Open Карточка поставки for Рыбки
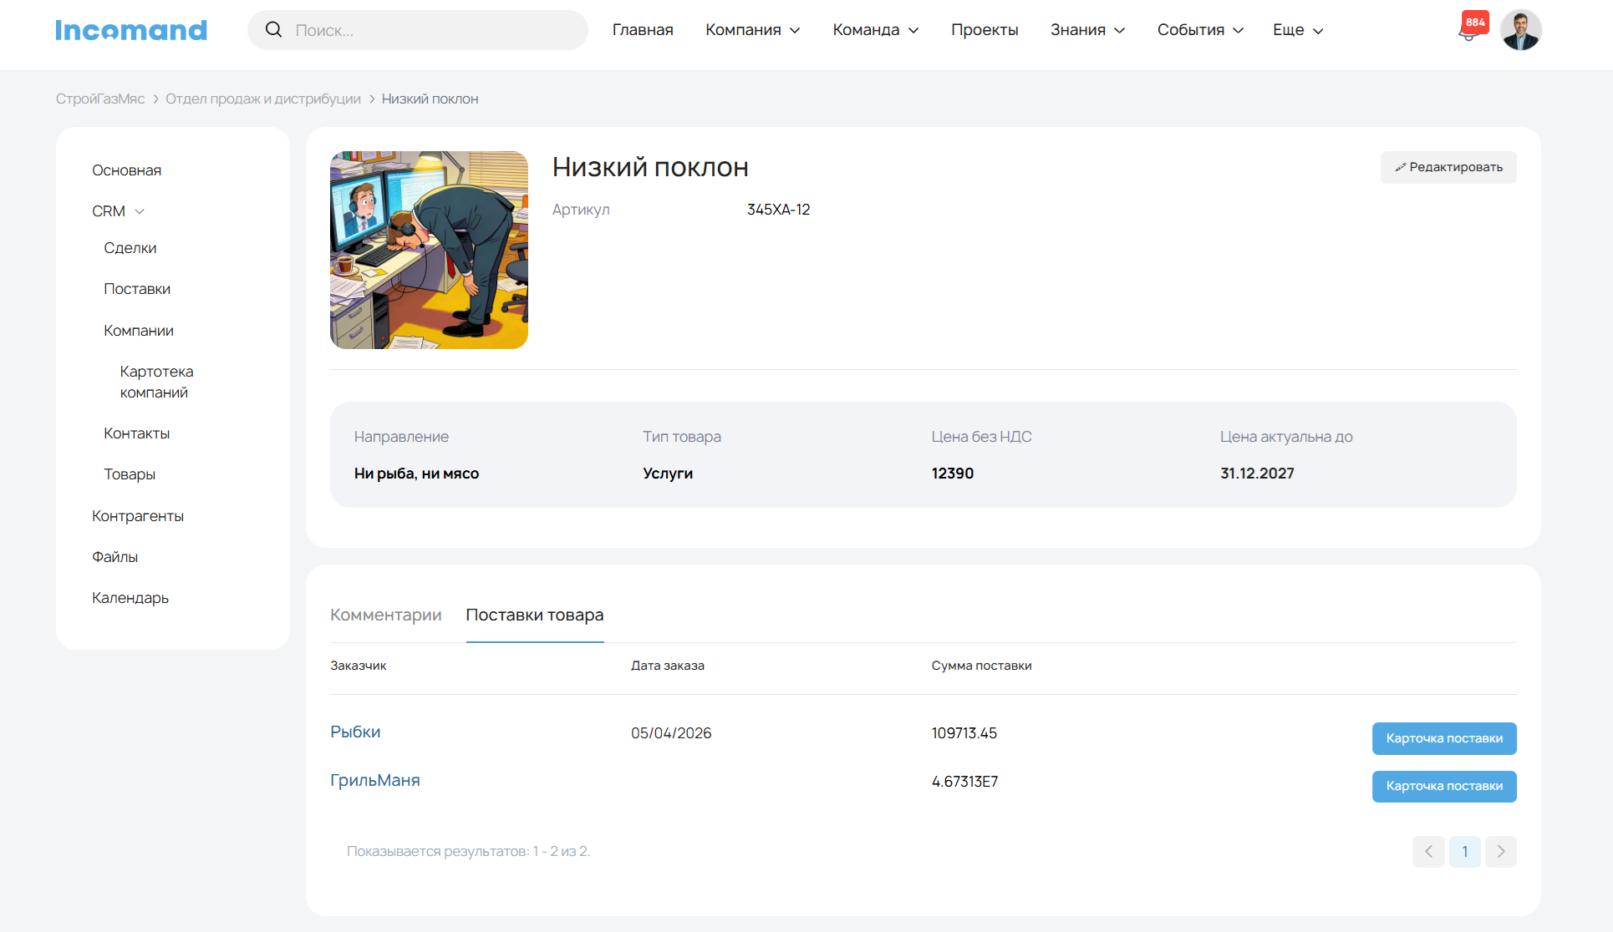1613x932 pixels. point(1444,738)
